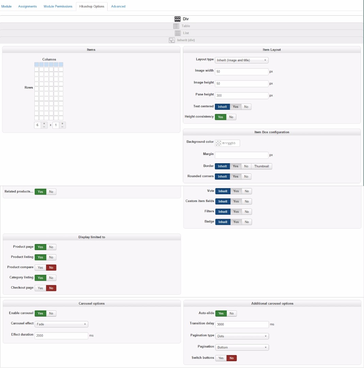Click the Transition delay field

242,324
